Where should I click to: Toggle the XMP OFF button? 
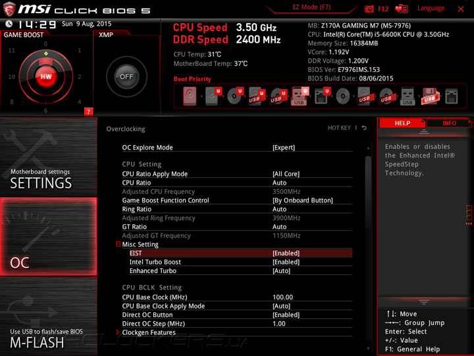[126, 76]
